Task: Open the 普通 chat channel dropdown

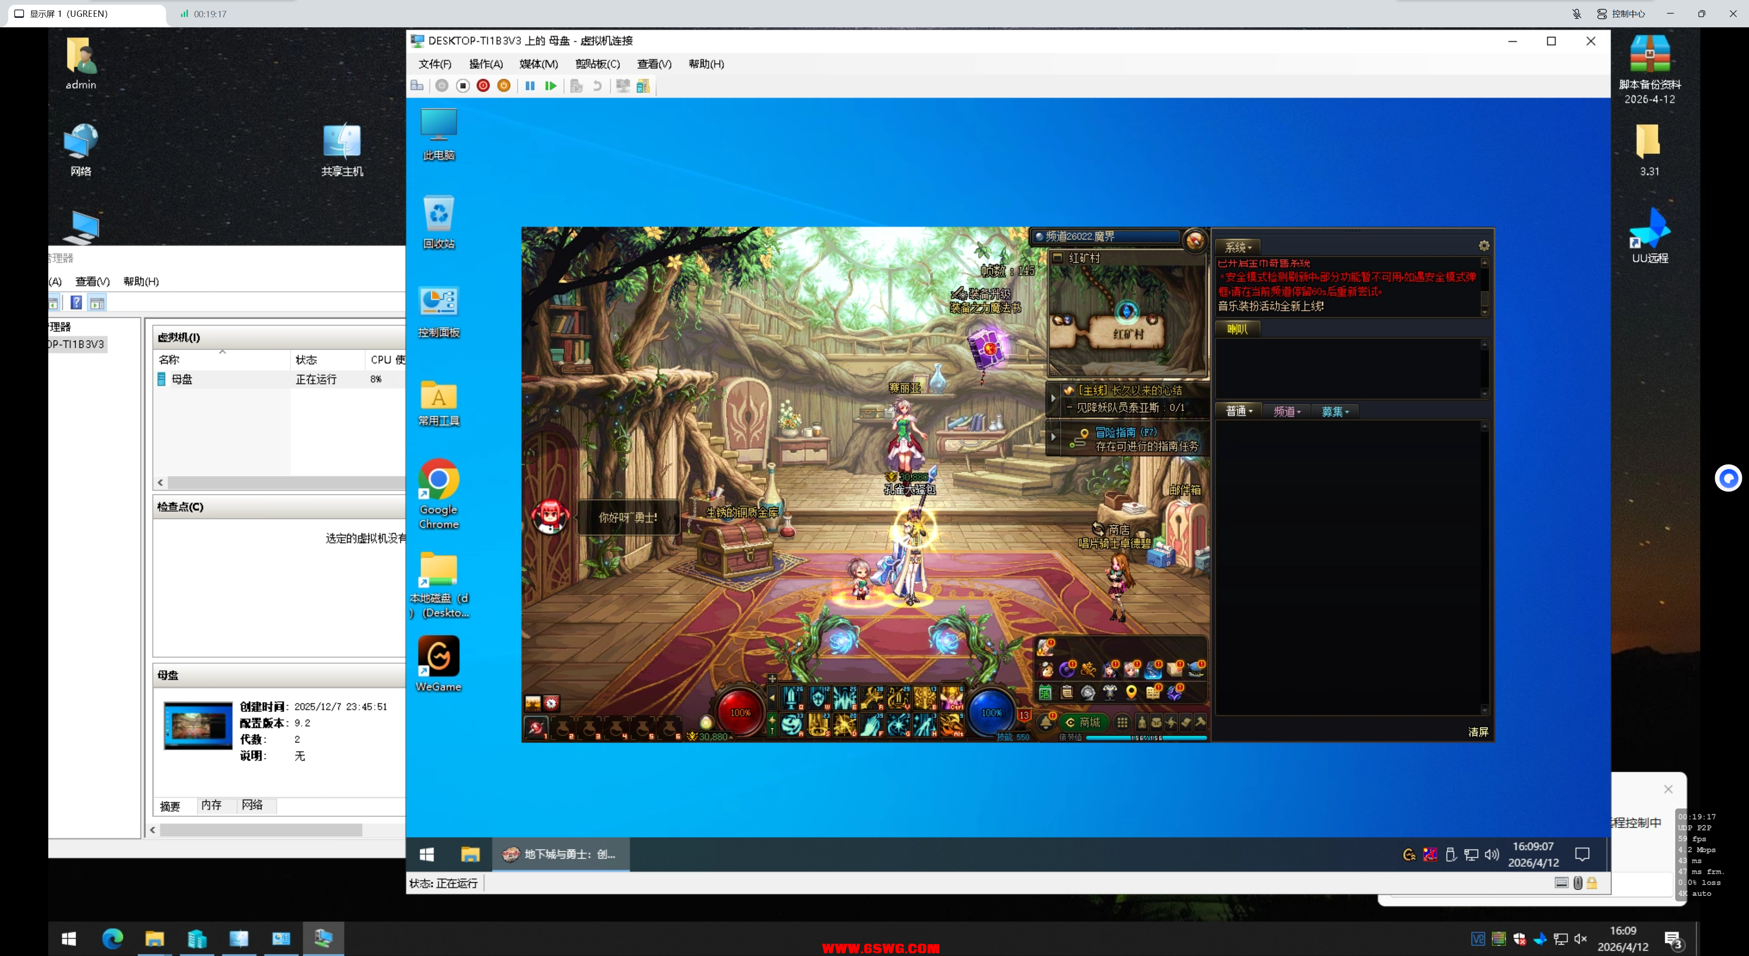Action: click(x=1238, y=411)
